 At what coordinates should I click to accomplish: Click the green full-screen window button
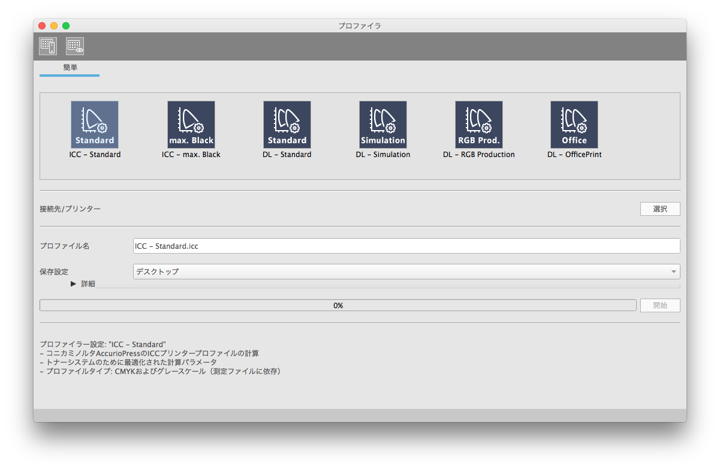click(x=66, y=26)
